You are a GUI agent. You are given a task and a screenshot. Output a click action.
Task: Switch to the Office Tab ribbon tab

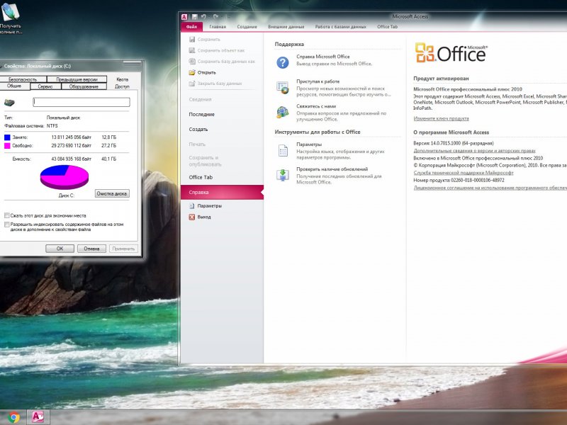387,27
